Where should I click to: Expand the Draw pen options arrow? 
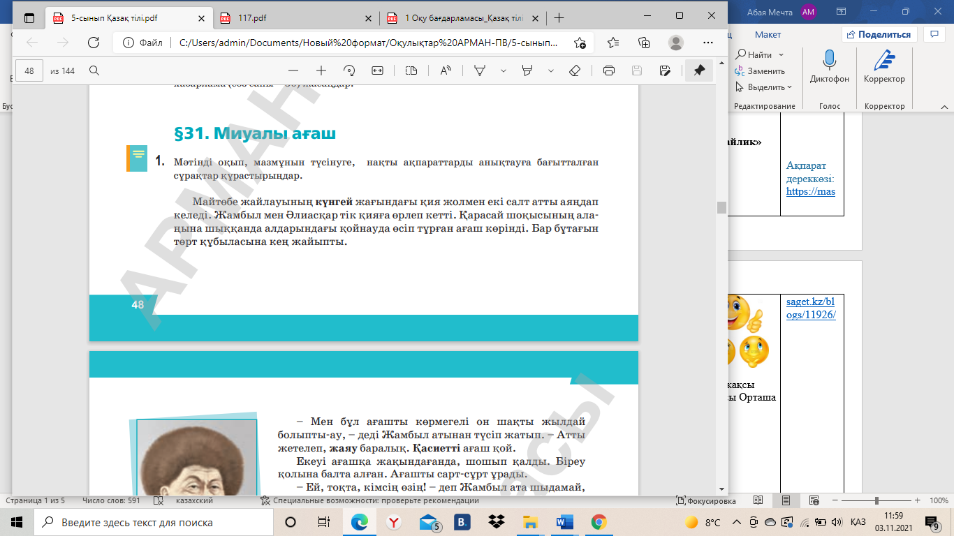(502, 70)
